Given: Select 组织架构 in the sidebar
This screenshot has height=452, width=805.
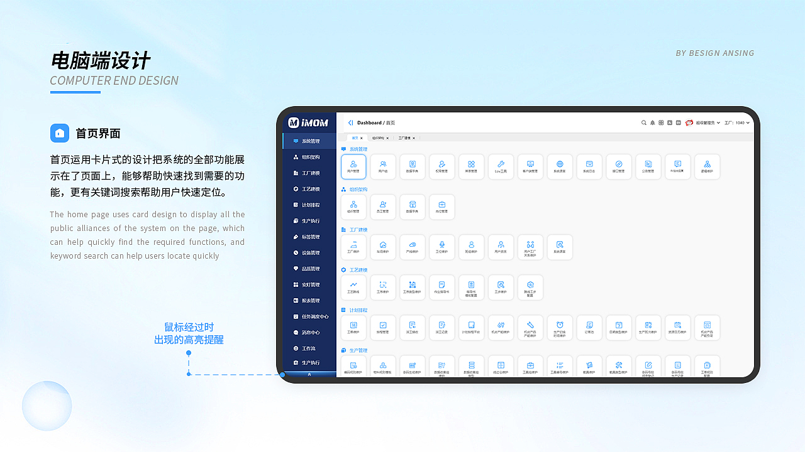Looking at the screenshot, I should point(309,157).
